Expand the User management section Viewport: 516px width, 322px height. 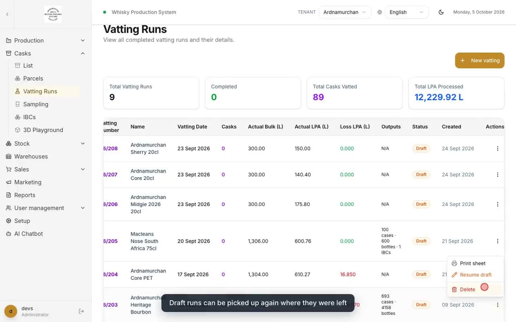pos(46,208)
